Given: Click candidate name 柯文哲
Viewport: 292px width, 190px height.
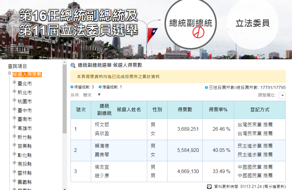Looking at the screenshot, I should click(102, 125).
